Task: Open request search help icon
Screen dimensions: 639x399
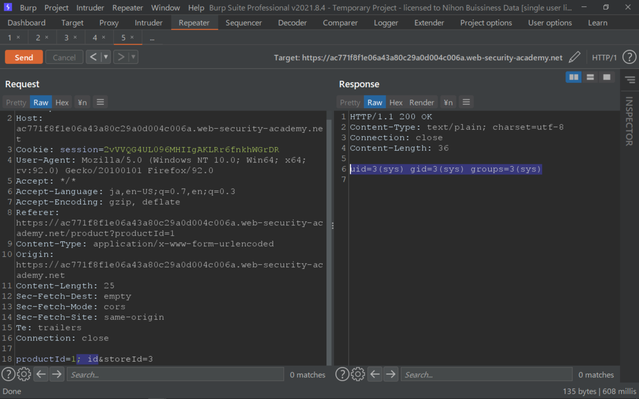Action: pyautogui.click(x=9, y=375)
